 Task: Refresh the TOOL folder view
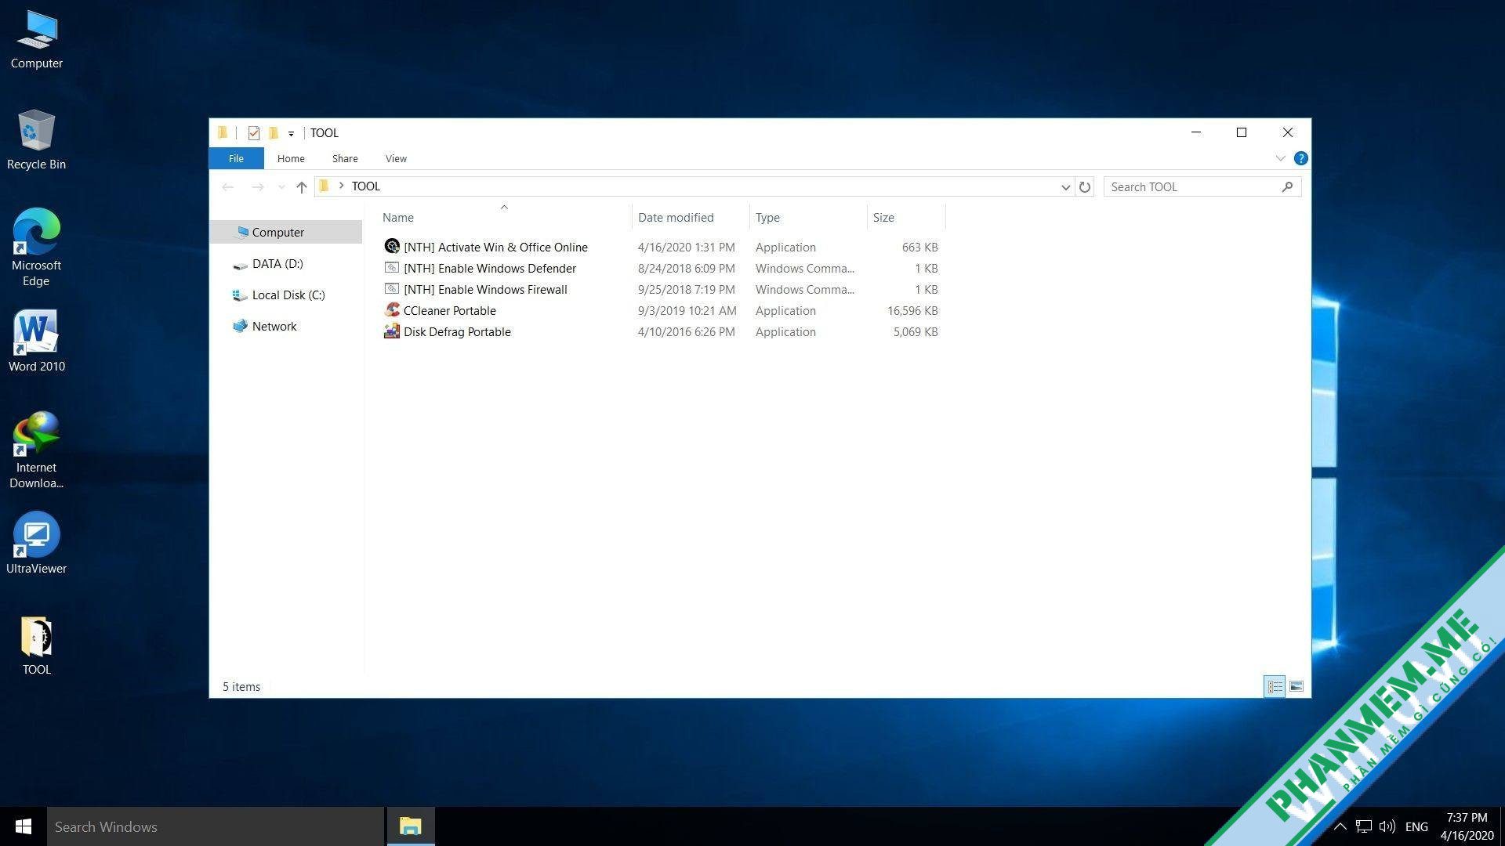coord(1085,187)
